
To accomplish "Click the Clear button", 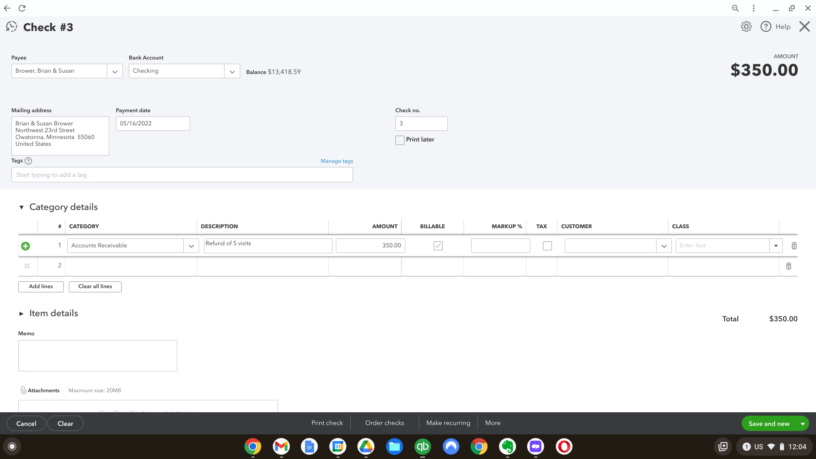I will pyautogui.click(x=65, y=423).
